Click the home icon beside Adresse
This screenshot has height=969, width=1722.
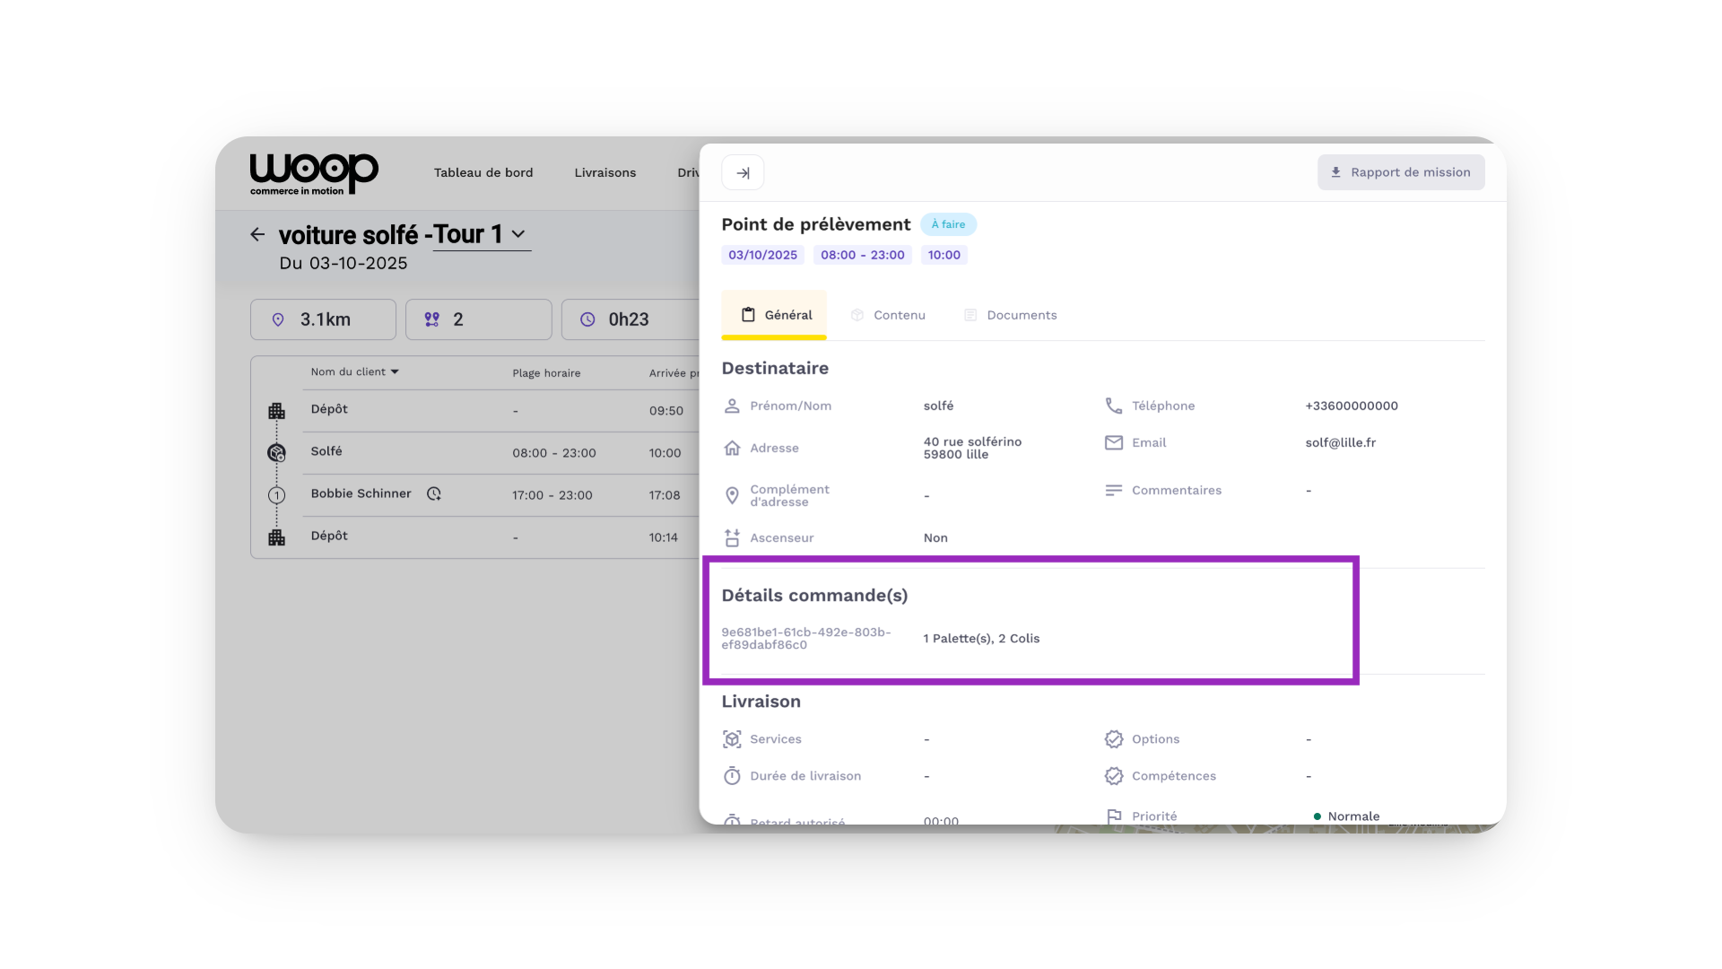[732, 449]
